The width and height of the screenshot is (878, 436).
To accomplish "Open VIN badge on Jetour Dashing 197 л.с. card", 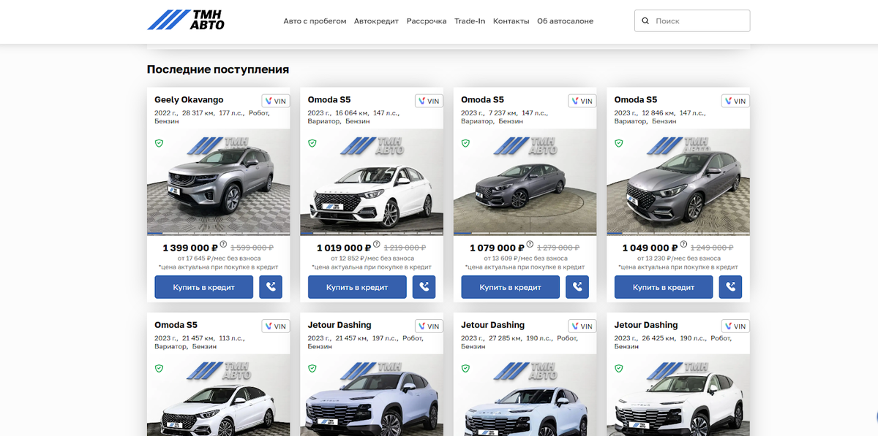I will (x=429, y=326).
